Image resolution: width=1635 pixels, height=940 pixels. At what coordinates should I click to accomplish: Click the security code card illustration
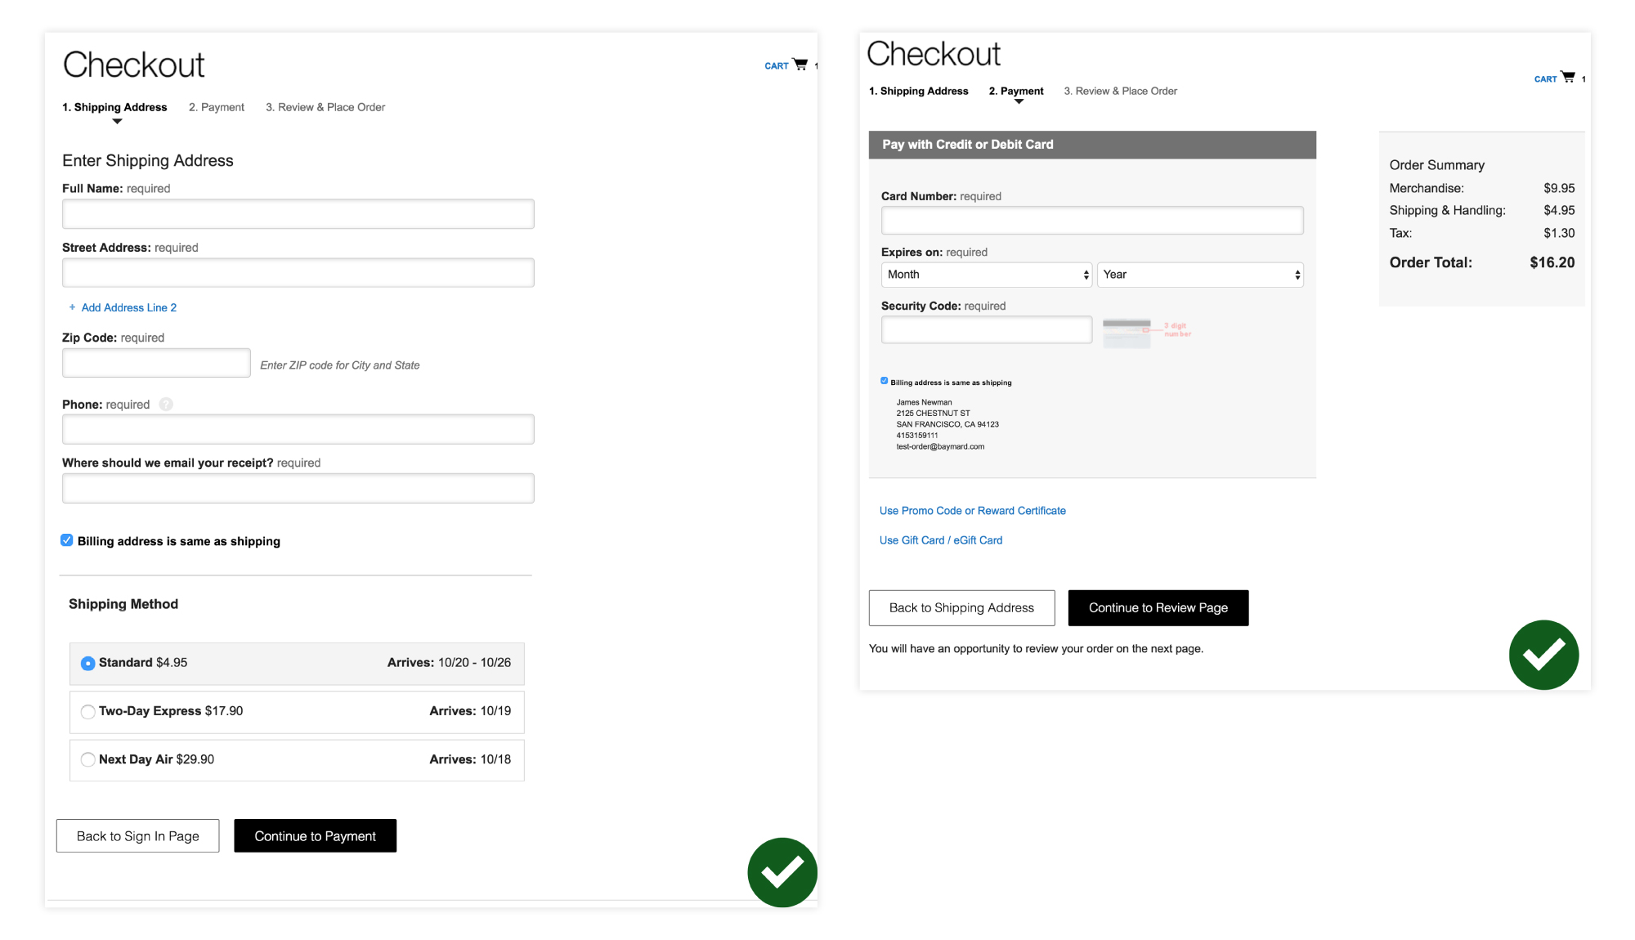(1127, 332)
